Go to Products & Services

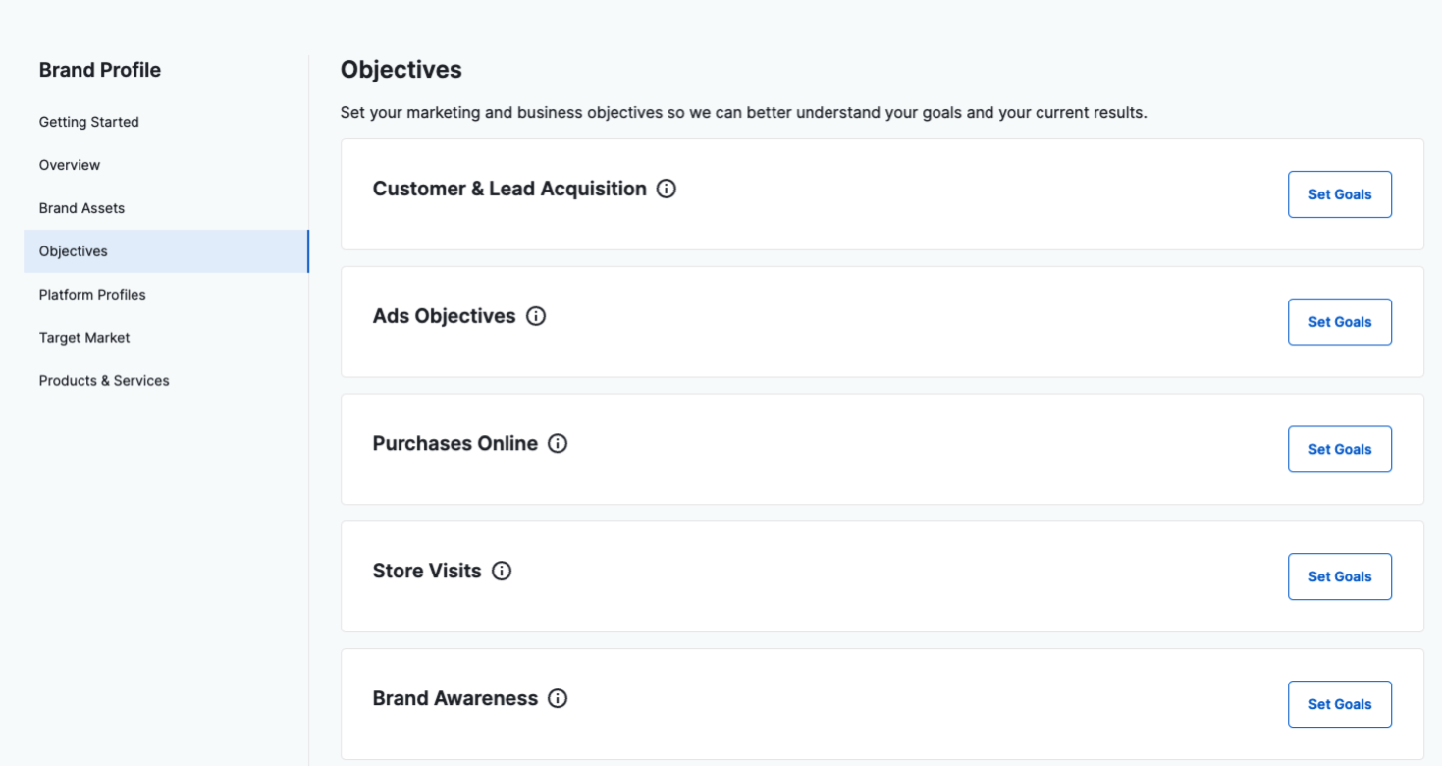coord(104,381)
